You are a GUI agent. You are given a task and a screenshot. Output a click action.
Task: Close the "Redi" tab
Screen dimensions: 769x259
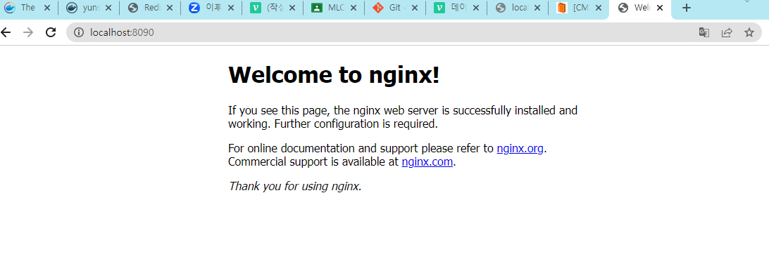pyautogui.click(x=170, y=8)
